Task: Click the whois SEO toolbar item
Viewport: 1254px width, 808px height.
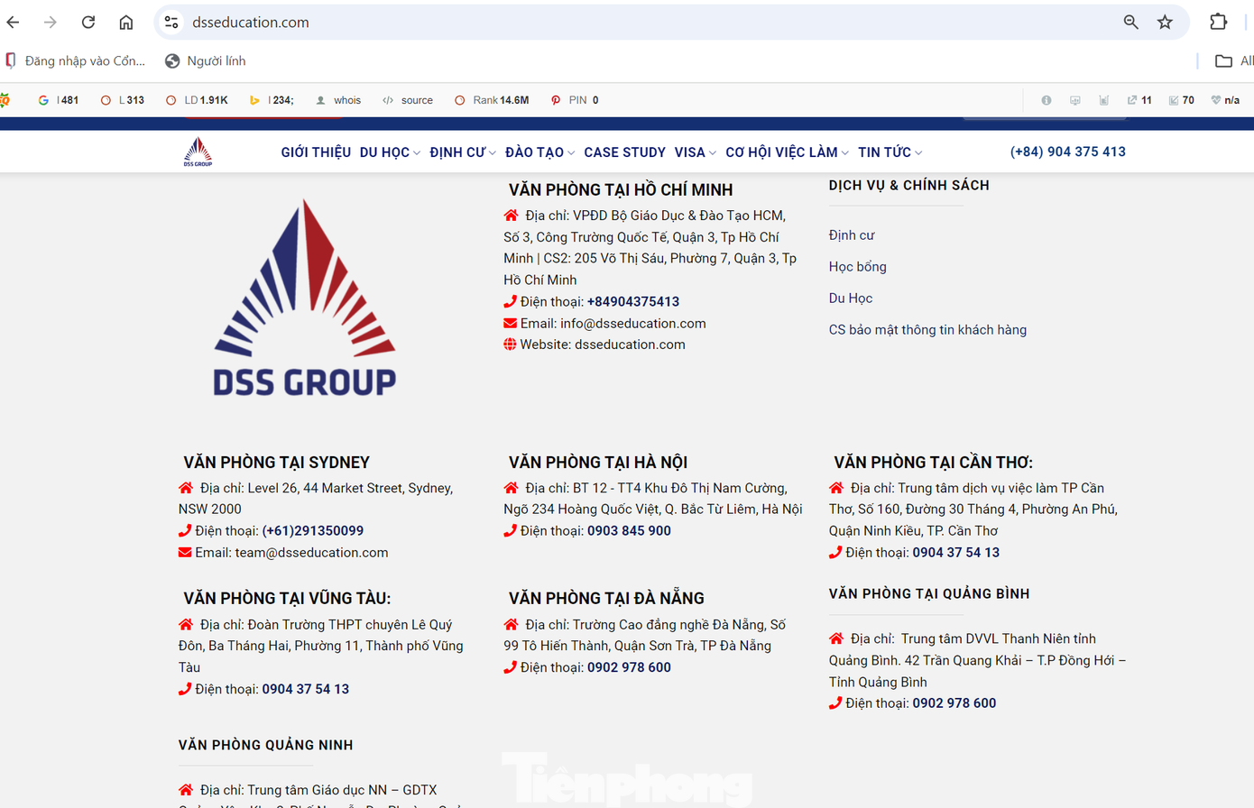Action: pyautogui.click(x=338, y=100)
